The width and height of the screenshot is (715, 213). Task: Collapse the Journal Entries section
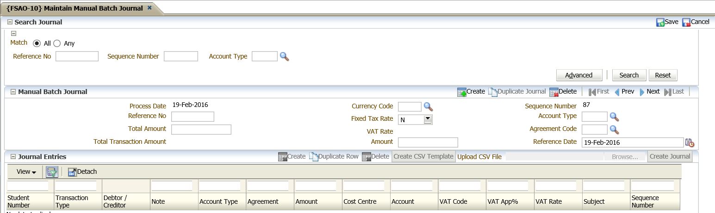coord(13,157)
